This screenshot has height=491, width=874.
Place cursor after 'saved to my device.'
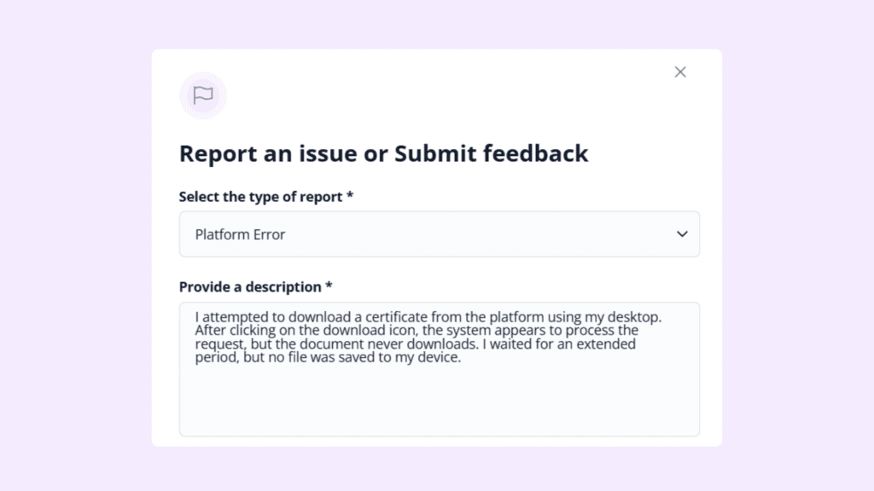click(x=462, y=357)
